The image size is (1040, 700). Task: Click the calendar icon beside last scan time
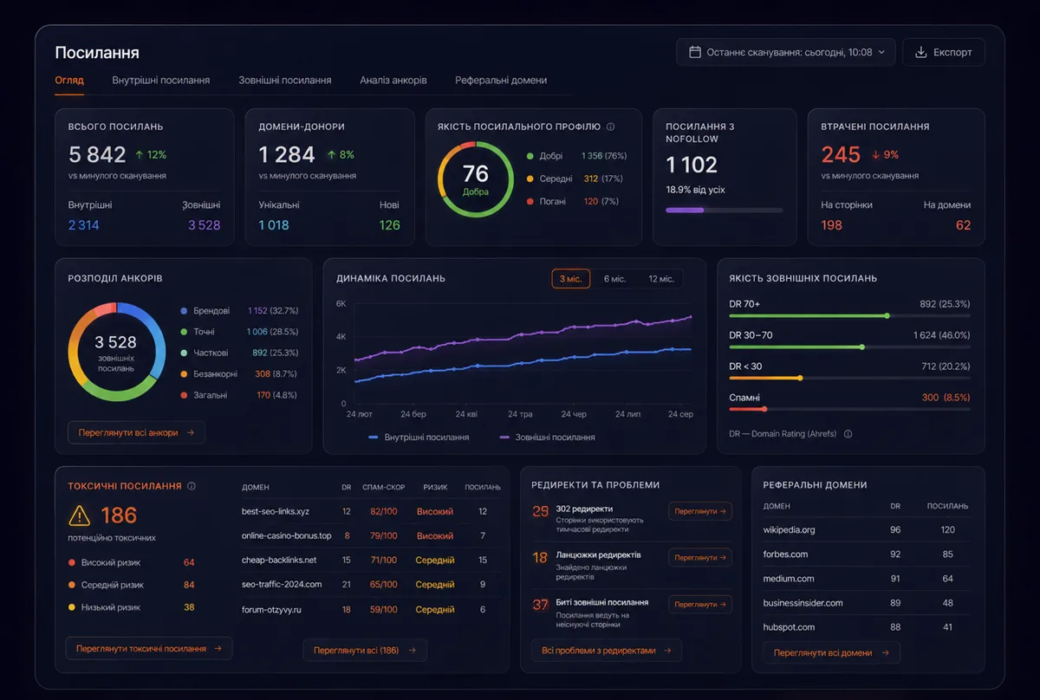coord(694,52)
